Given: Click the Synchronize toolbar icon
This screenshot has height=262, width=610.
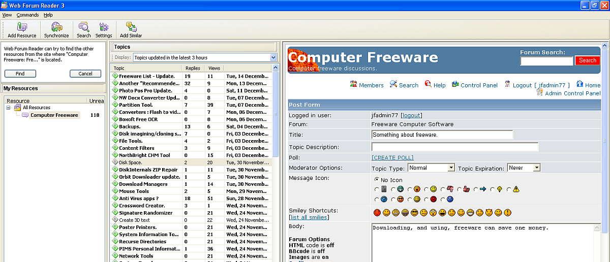Looking at the screenshot, I should [56, 27].
